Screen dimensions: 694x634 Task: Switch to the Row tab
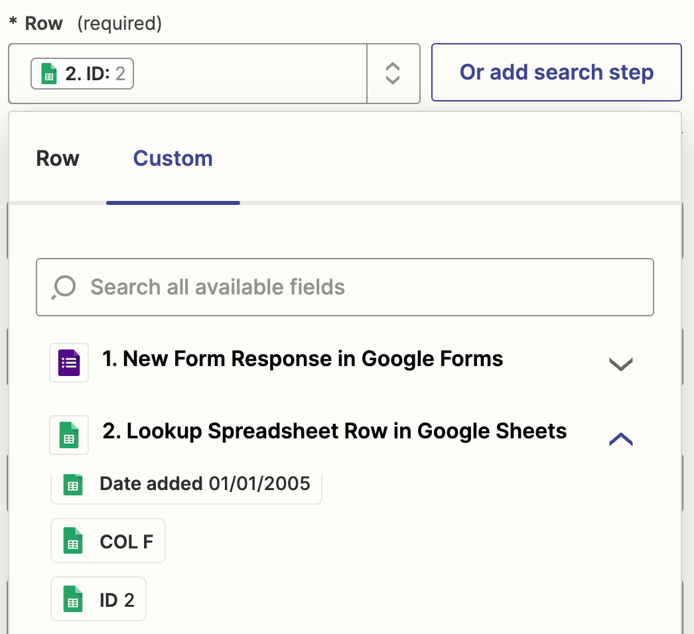pos(58,158)
